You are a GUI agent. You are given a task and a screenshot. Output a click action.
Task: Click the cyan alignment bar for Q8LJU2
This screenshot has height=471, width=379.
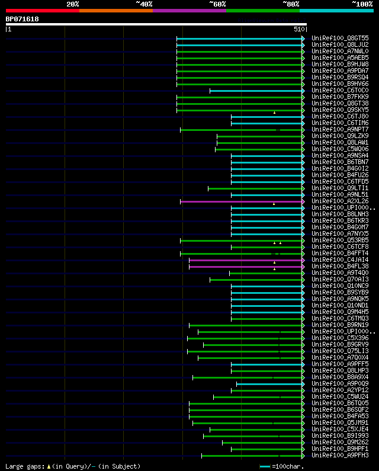tap(239, 46)
